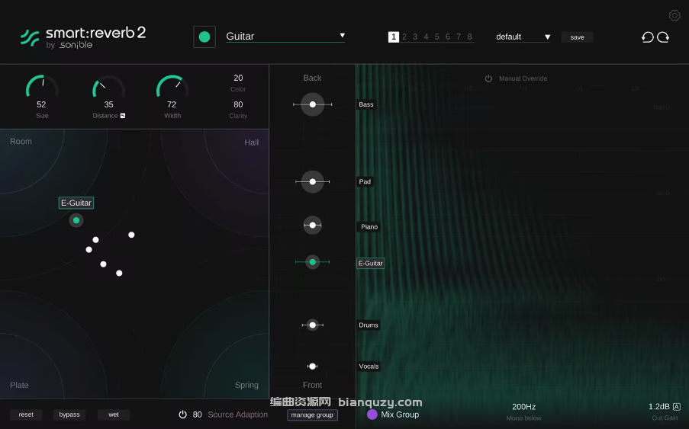Open the default preset dropdown
The width and height of the screenshot is (689, 429).
click(x=523, y=37)
